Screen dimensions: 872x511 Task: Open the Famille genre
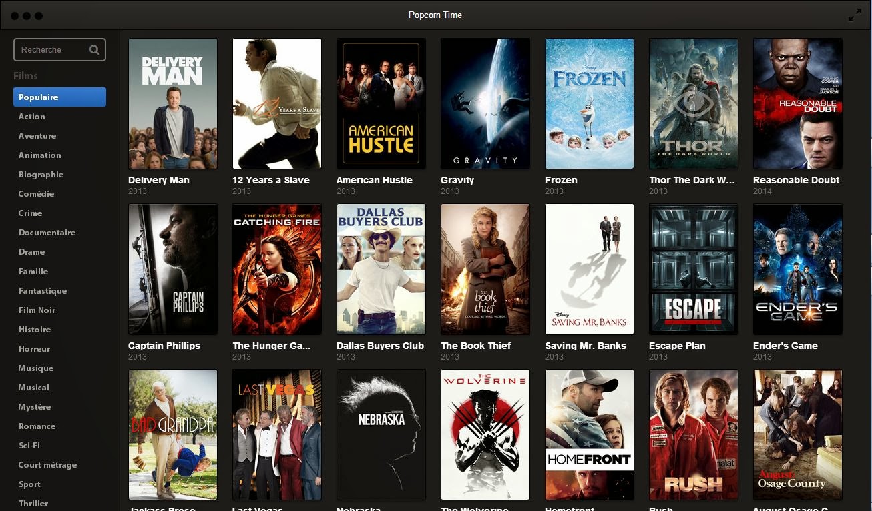(33, 272)
